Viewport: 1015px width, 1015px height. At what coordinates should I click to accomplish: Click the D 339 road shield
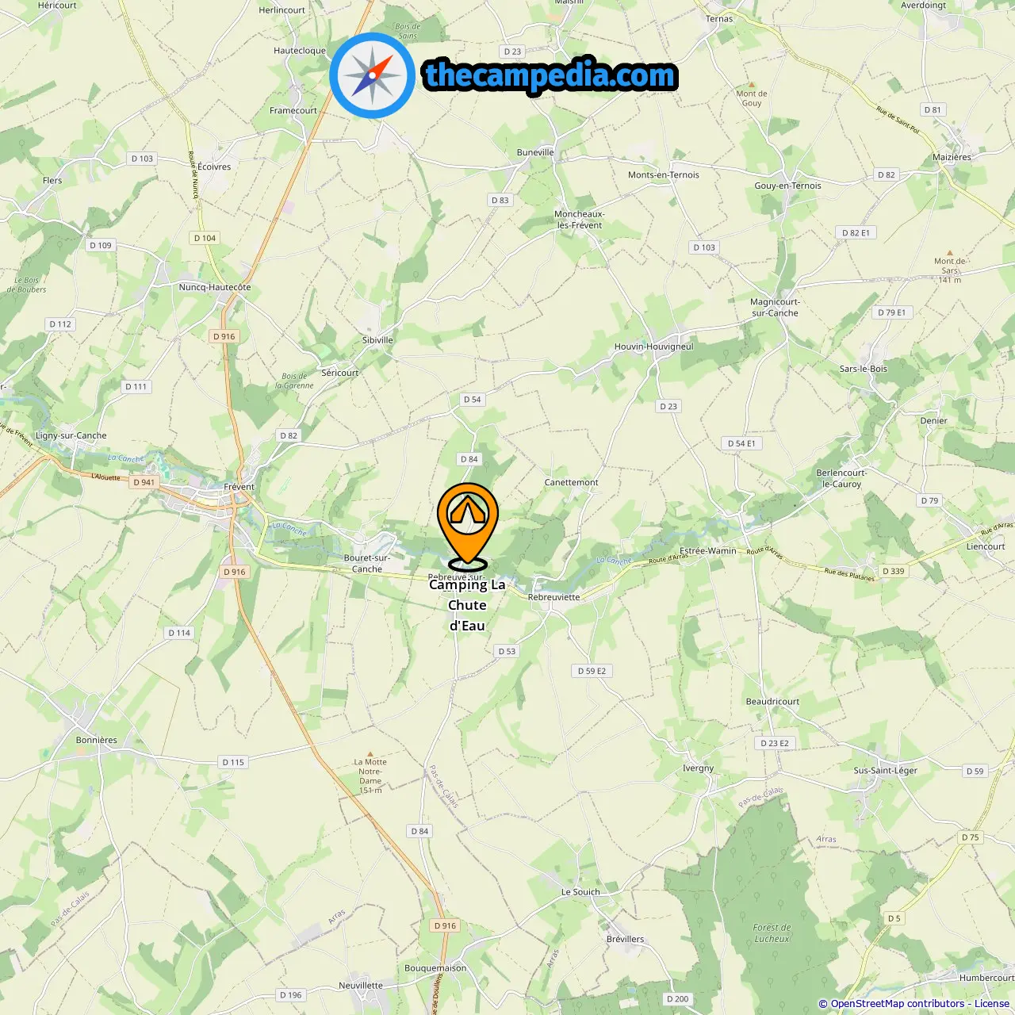[894, 571]
